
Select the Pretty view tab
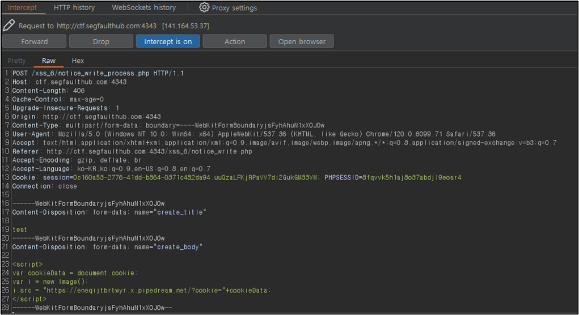pyautogui.click(x=16, y=61)
